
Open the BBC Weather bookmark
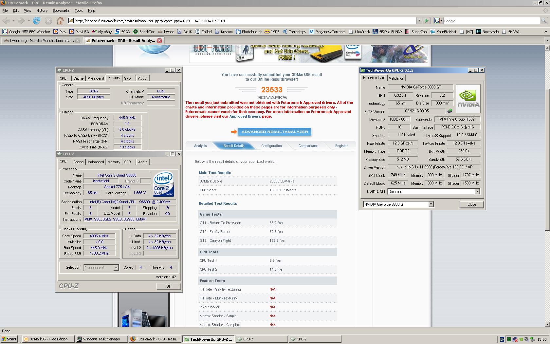36,32
